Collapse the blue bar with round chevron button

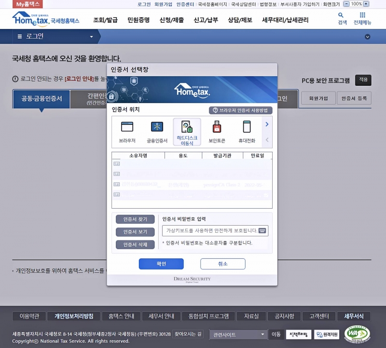pos(368,37)
